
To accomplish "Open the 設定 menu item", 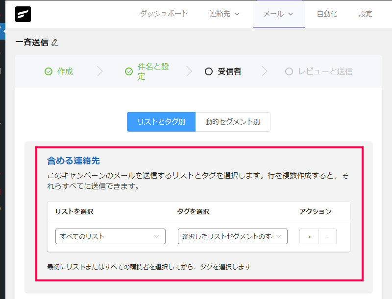I will coord(366,14).
